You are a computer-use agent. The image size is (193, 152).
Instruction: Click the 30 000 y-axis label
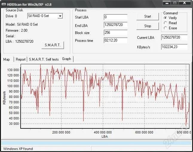point(14,124)
